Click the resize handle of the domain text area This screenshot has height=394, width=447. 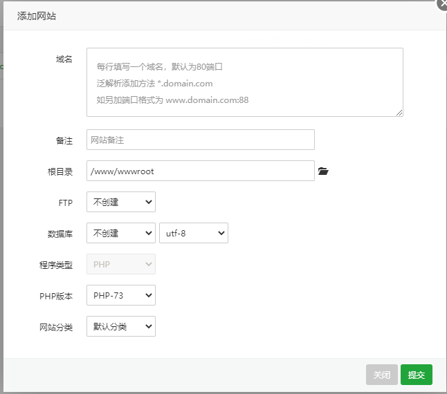[399, 113]
